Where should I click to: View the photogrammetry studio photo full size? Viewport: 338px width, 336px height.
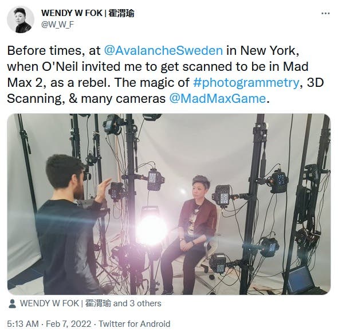(169, 204)
